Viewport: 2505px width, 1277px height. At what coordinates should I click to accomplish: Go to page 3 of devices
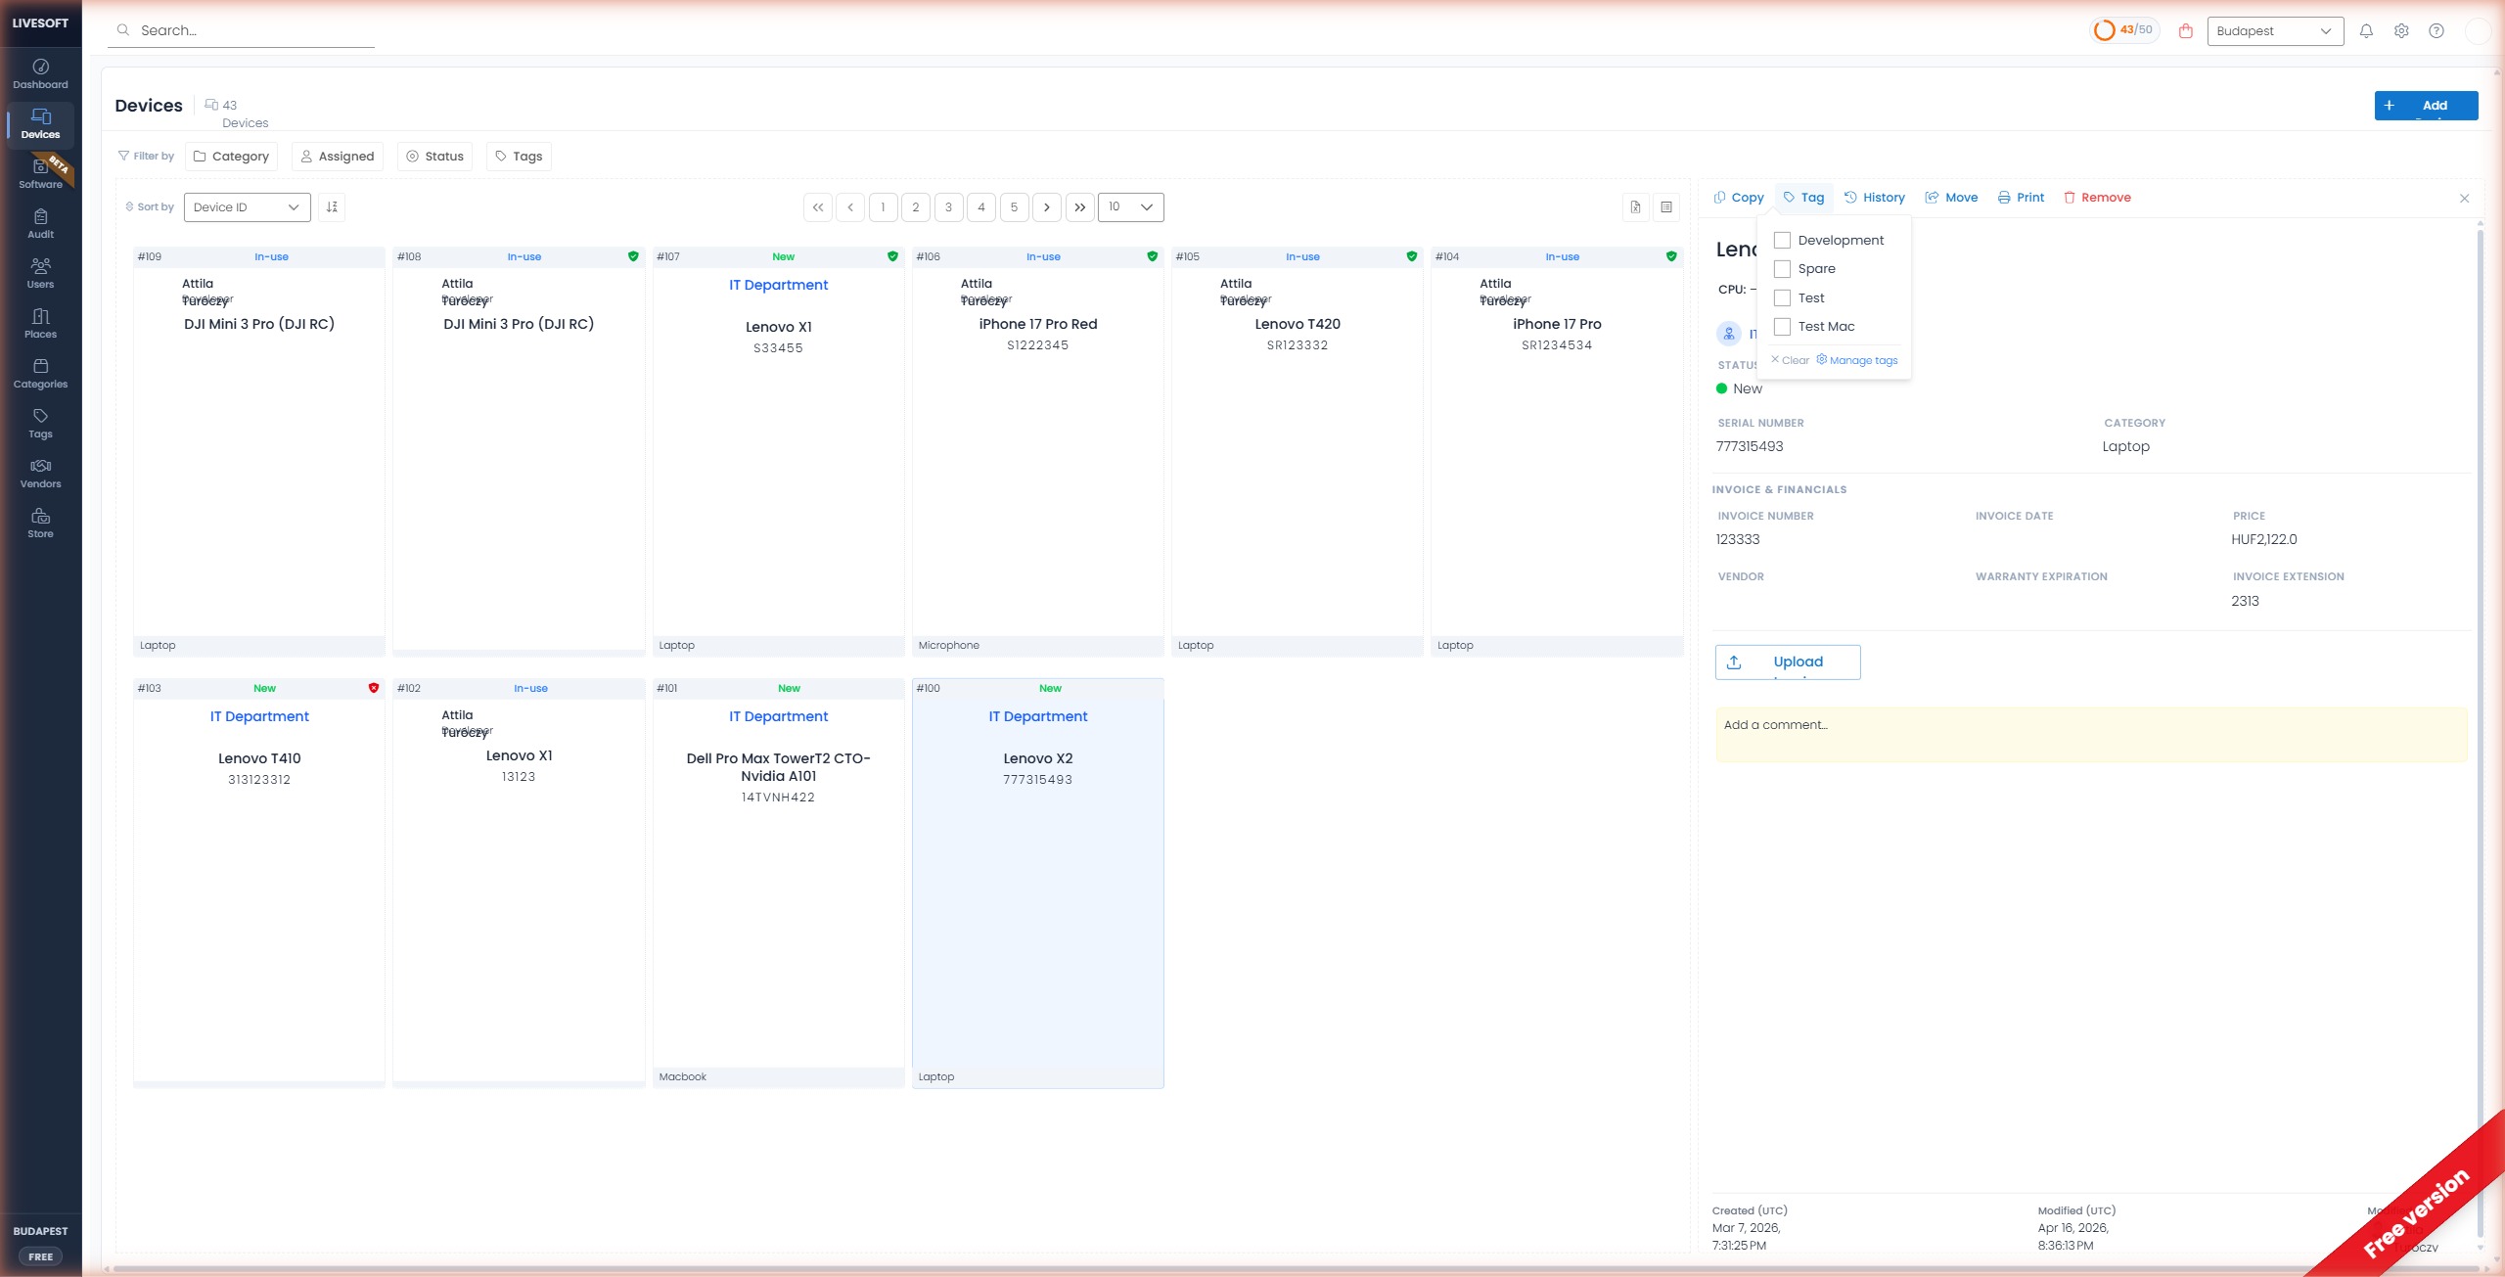coord(948,206)
